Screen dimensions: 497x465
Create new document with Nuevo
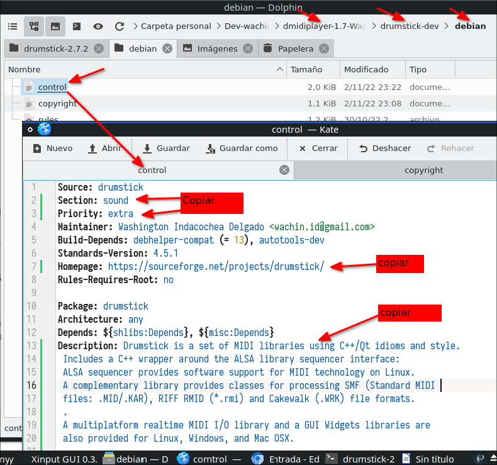pyautogui.click(x=53, y=148)
